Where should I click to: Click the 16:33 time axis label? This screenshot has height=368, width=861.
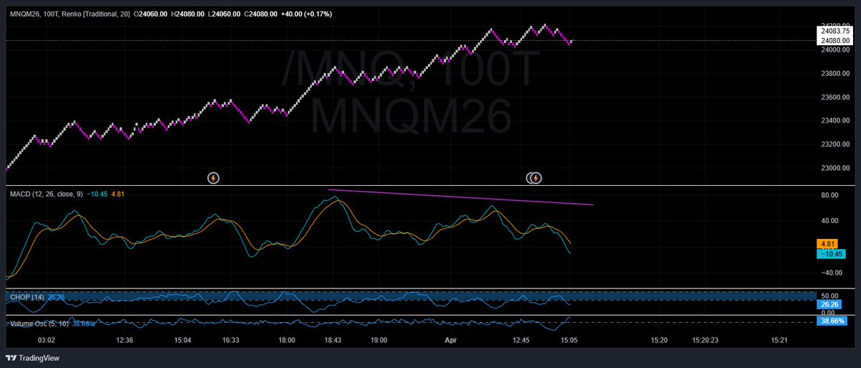point(231,340)
